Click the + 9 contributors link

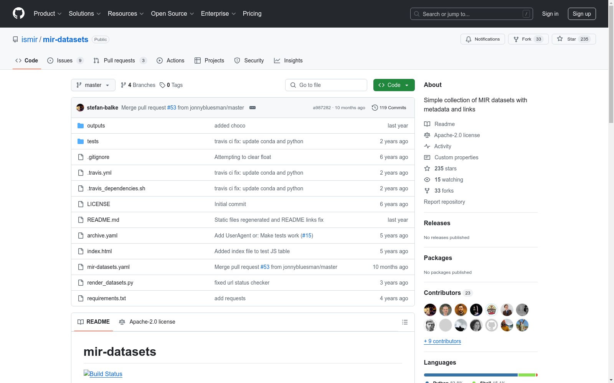pyautogui.click(x=442, y=341)
